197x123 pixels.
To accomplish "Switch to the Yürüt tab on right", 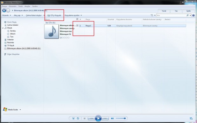I will (164, 11).
